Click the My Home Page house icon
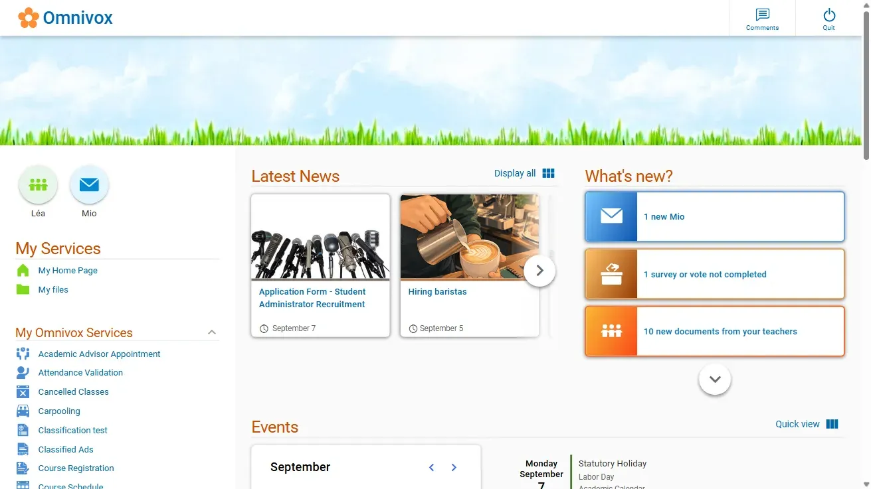 click(x=23, y=270)
